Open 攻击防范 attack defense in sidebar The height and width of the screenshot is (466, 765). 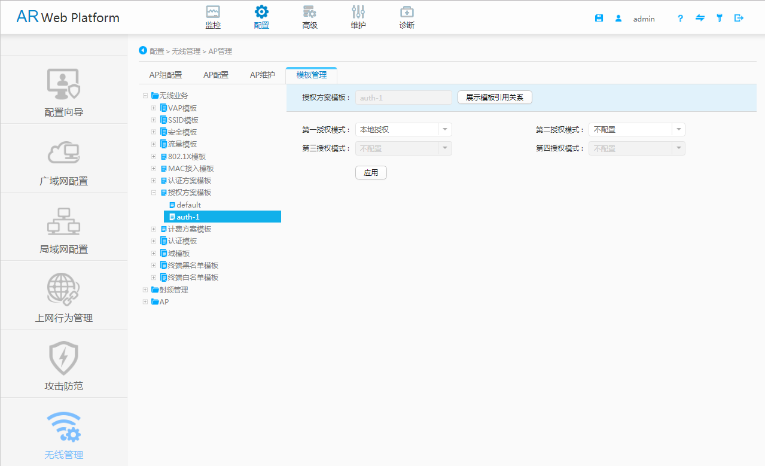pyautogui.click(x=64, y=365)
